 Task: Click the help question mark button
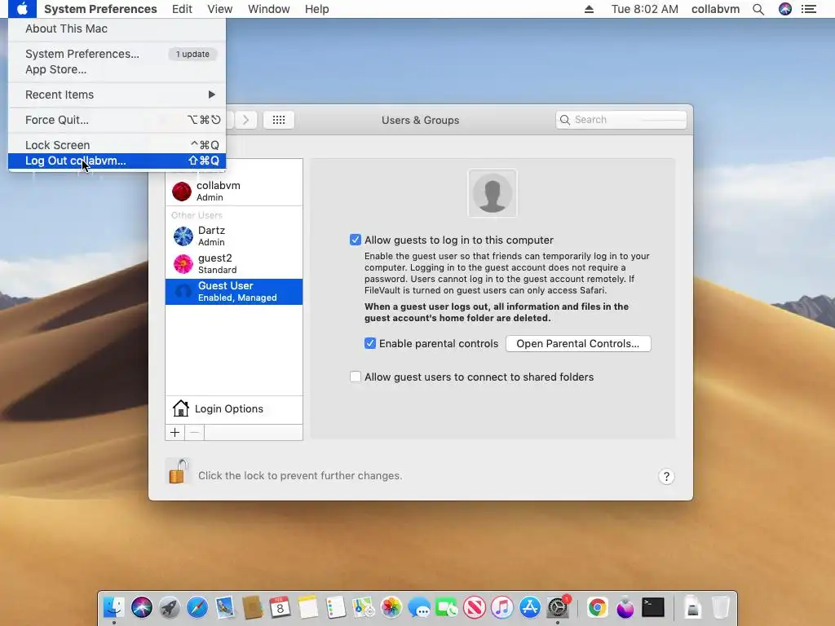pos(666,476)
